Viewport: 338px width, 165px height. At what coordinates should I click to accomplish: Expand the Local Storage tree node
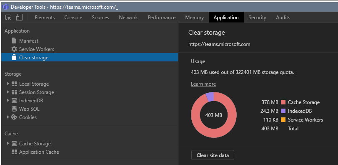click(x=8, y=84)
